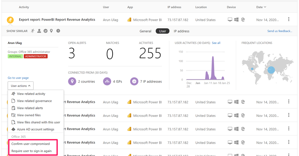Select Require user to sign in again
299x156 pixels.
31,151
